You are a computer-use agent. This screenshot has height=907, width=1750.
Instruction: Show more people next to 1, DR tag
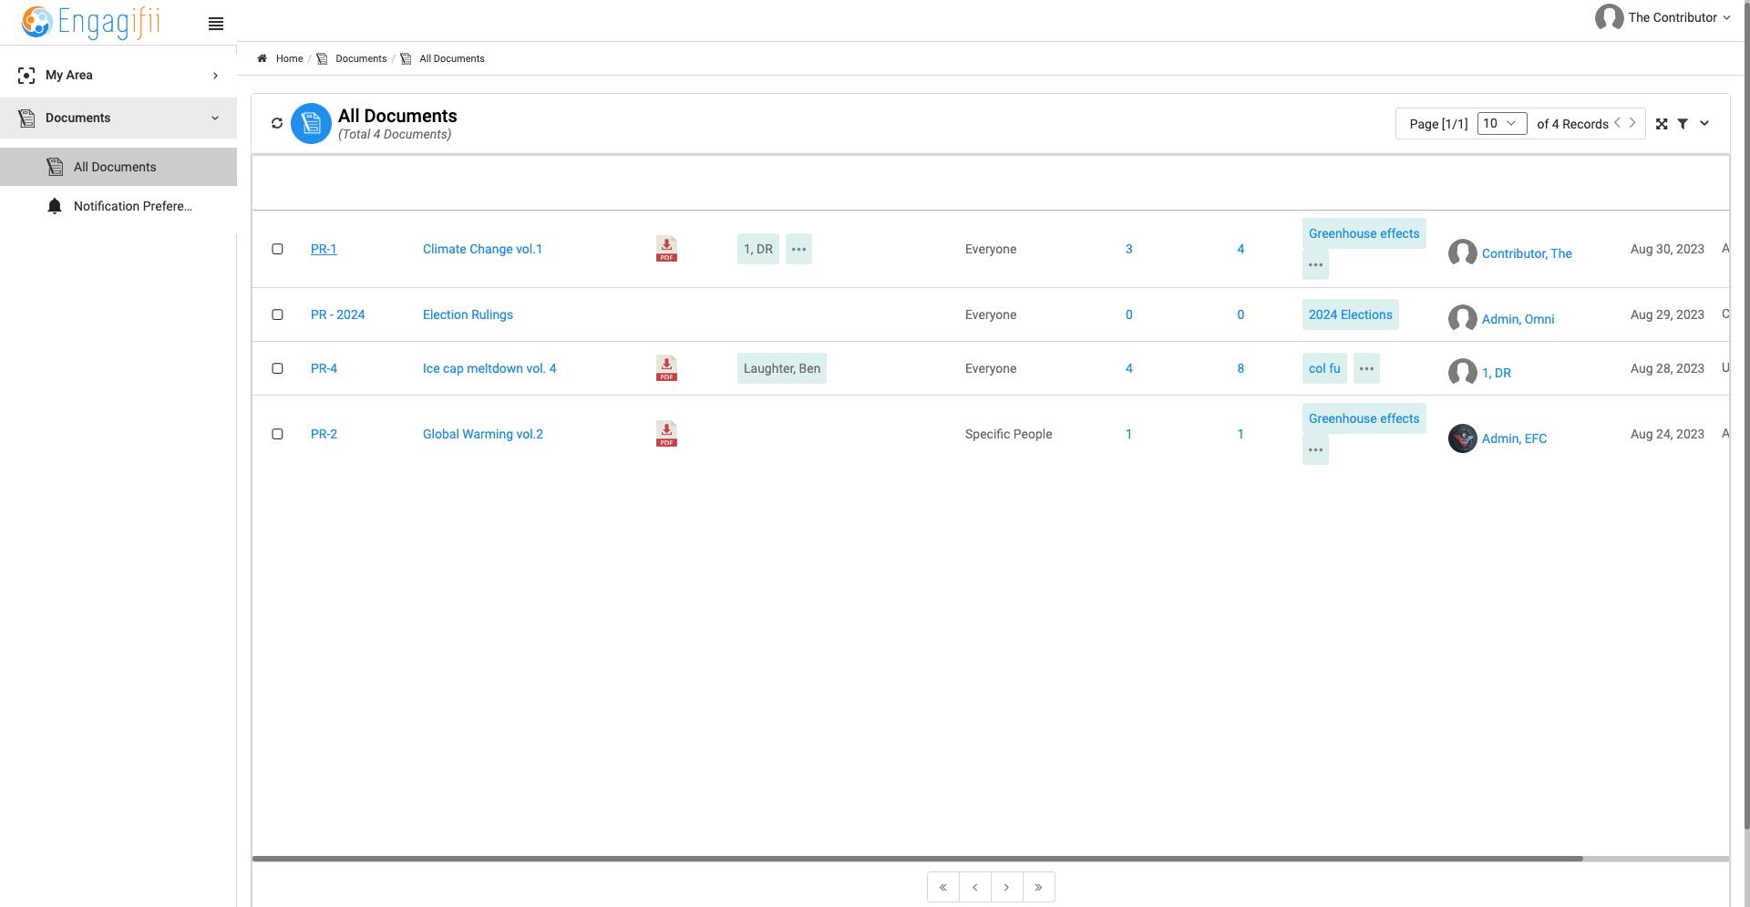(x=798, y=249)
